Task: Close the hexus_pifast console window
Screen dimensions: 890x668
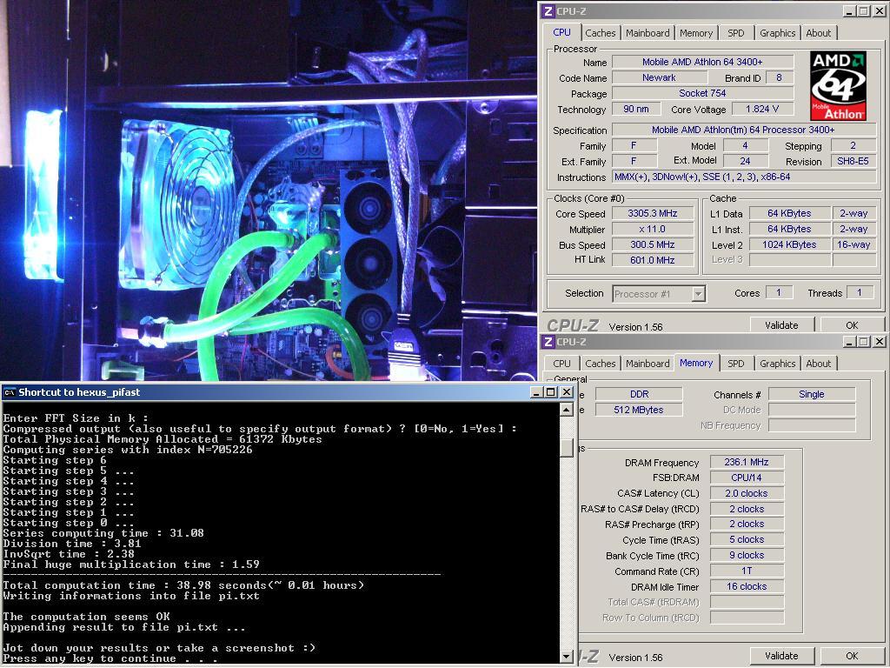Action: [x=567, y=392]
